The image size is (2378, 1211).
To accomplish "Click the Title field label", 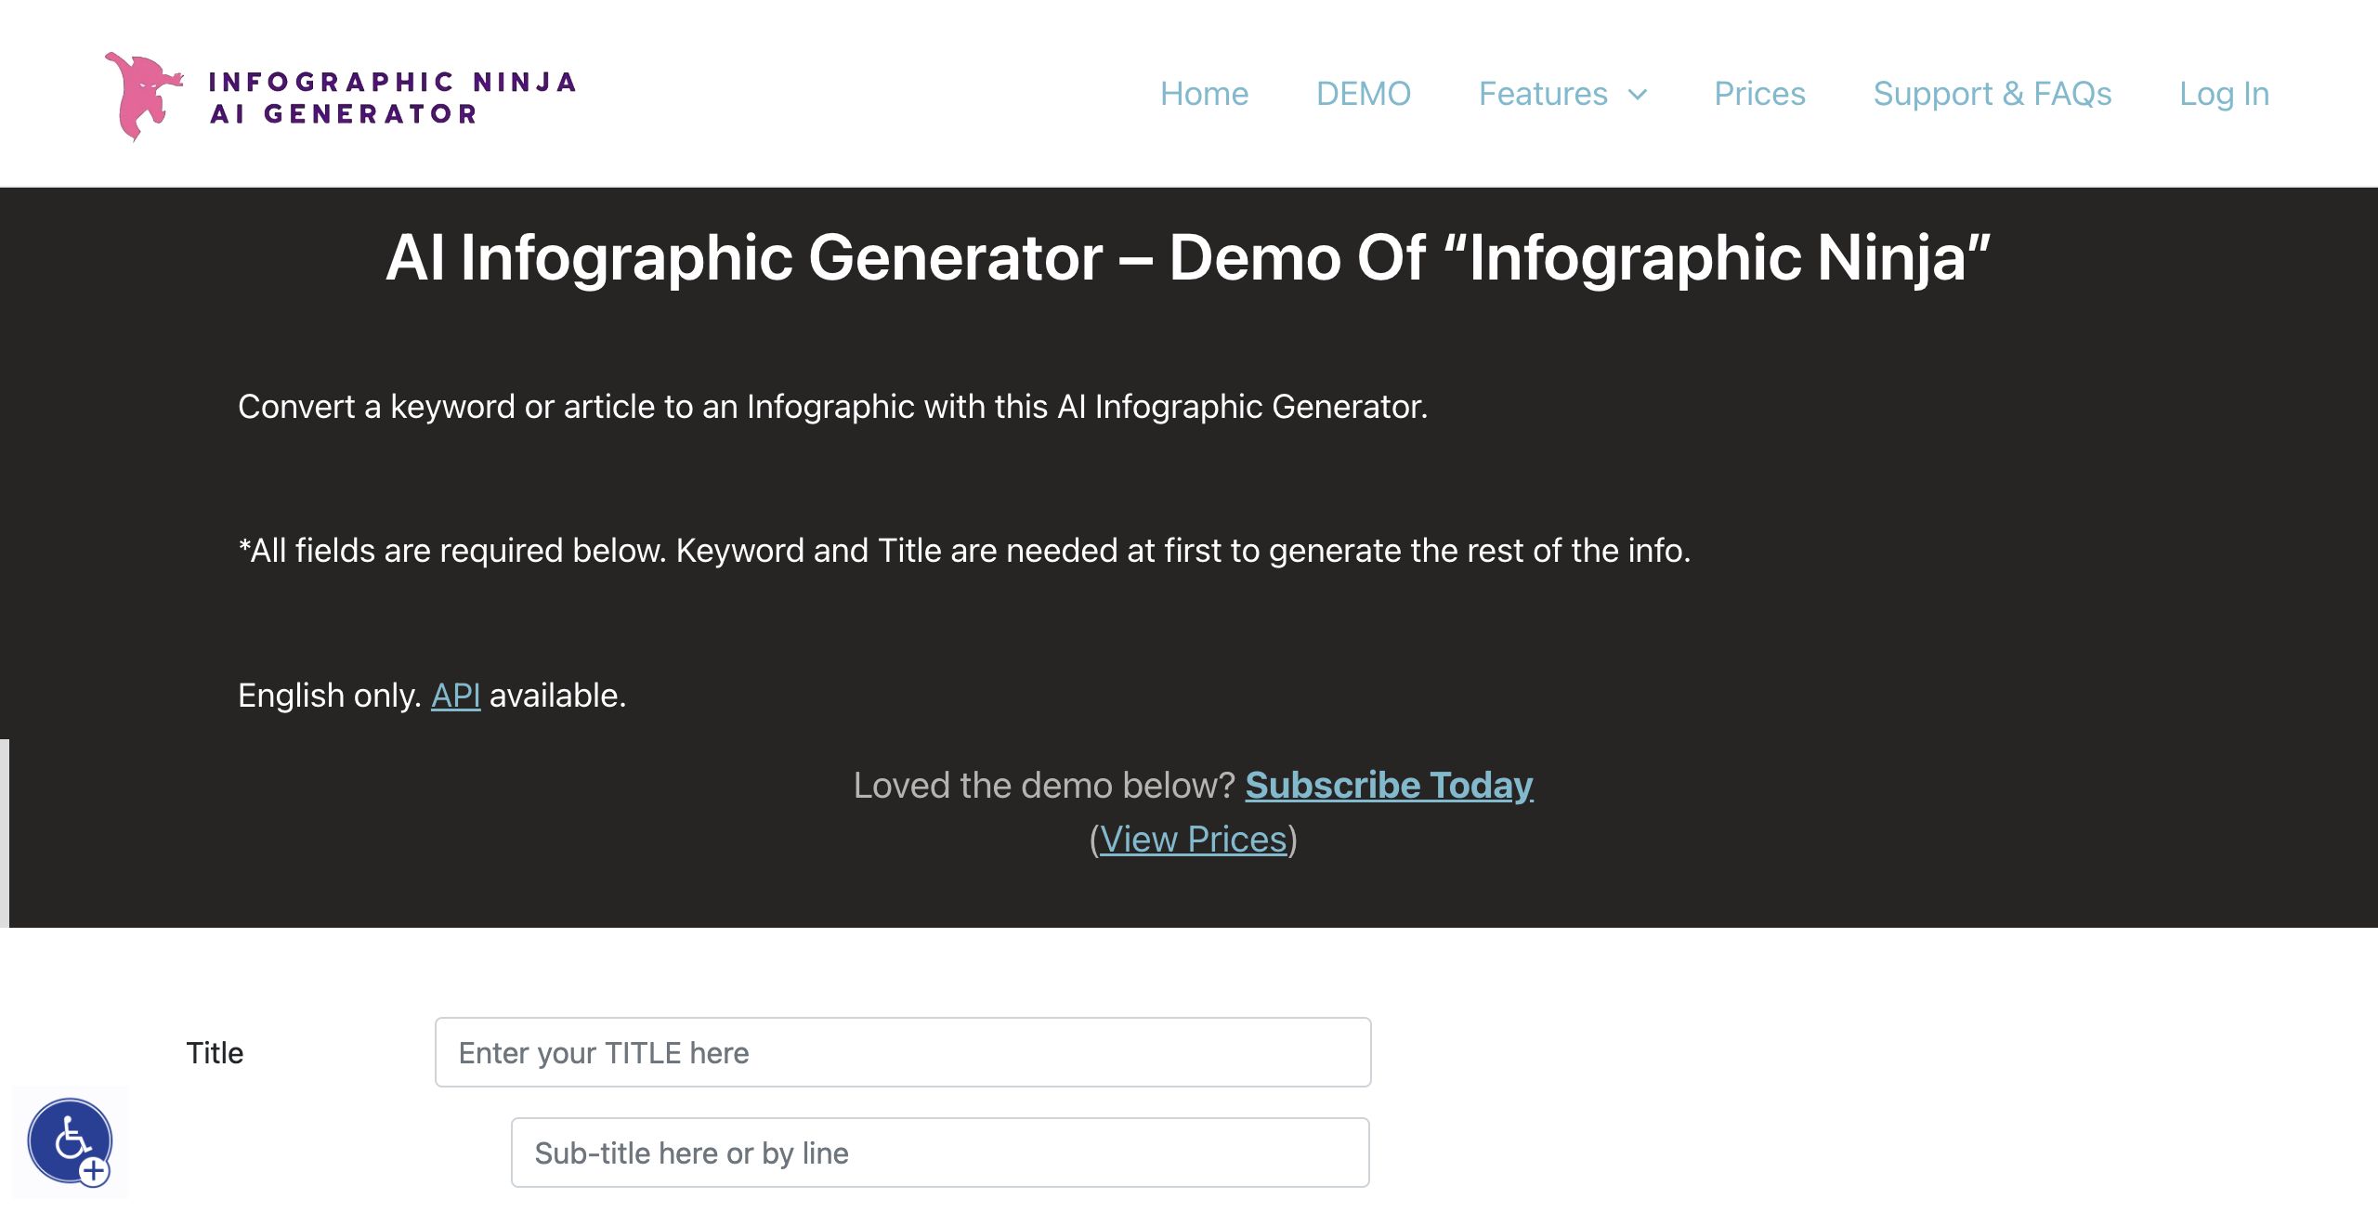I will (x=215, y=1053).
